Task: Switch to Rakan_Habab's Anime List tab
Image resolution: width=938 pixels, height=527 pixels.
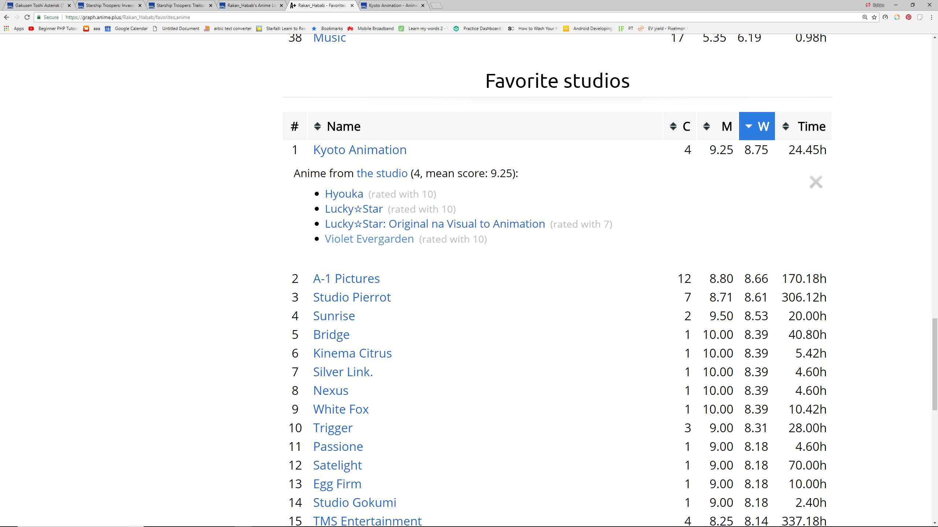Action: 251,5
